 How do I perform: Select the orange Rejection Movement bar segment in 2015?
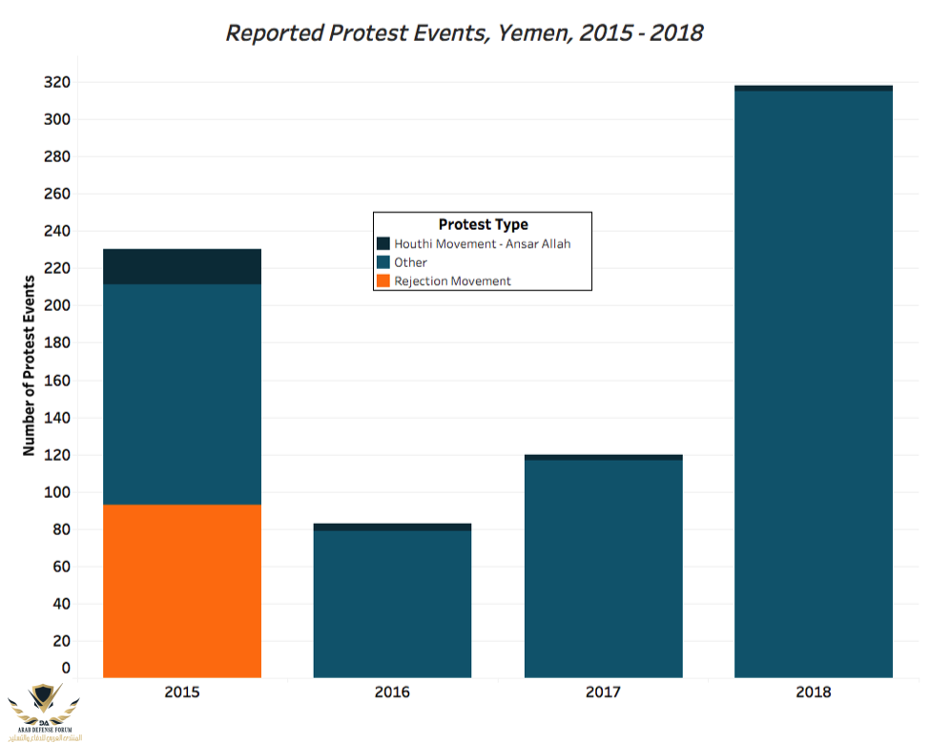pos(182,590)
